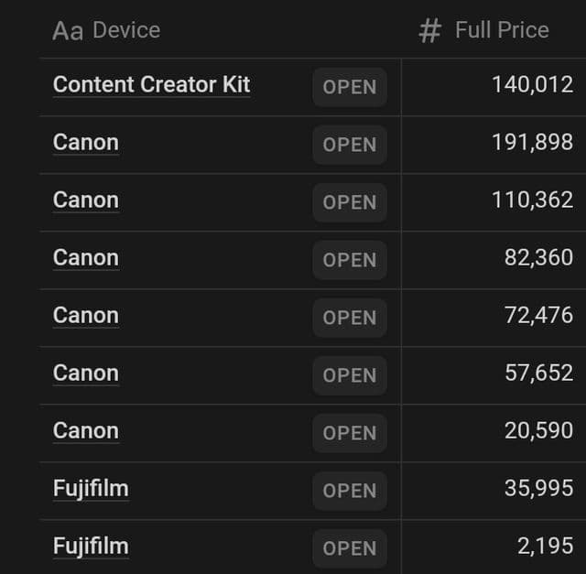
Task: Click OPEN on the Fujifilm row priced 35,995
Action: [x=350, y=491]
